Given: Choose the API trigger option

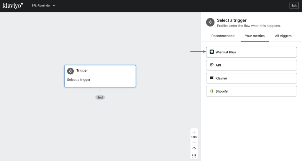Looking at the screenshot, I should pos(251,65).
